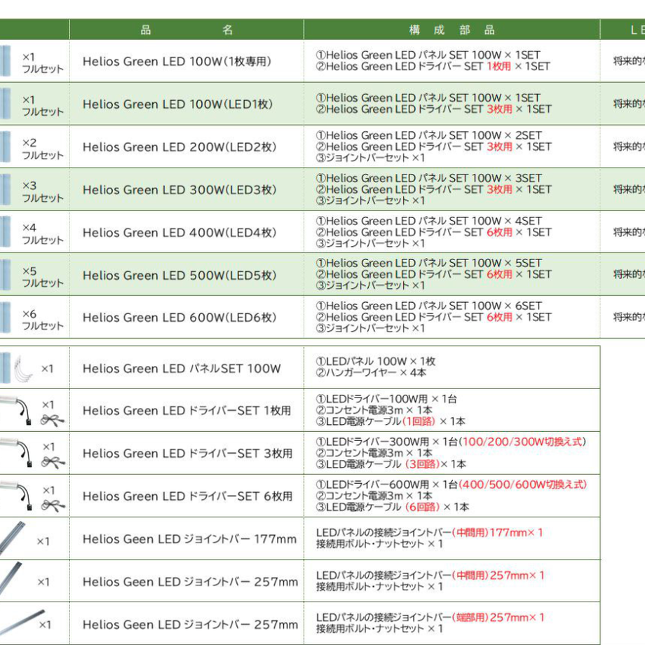Click the LED driver image in 3枚用 row
Image resolution: width=645 pixels, height=645 pixels.
click(15, 452)
